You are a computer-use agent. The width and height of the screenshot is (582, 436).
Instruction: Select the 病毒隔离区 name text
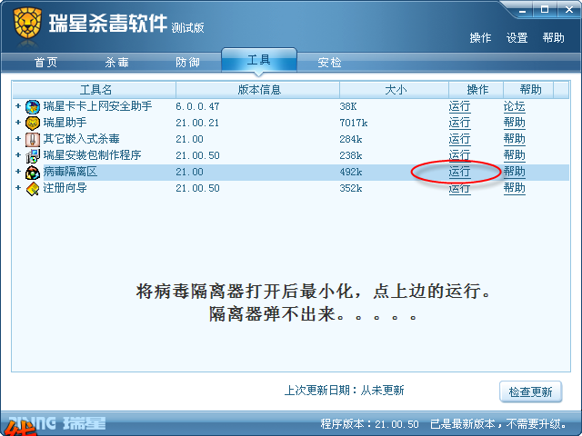71,172
